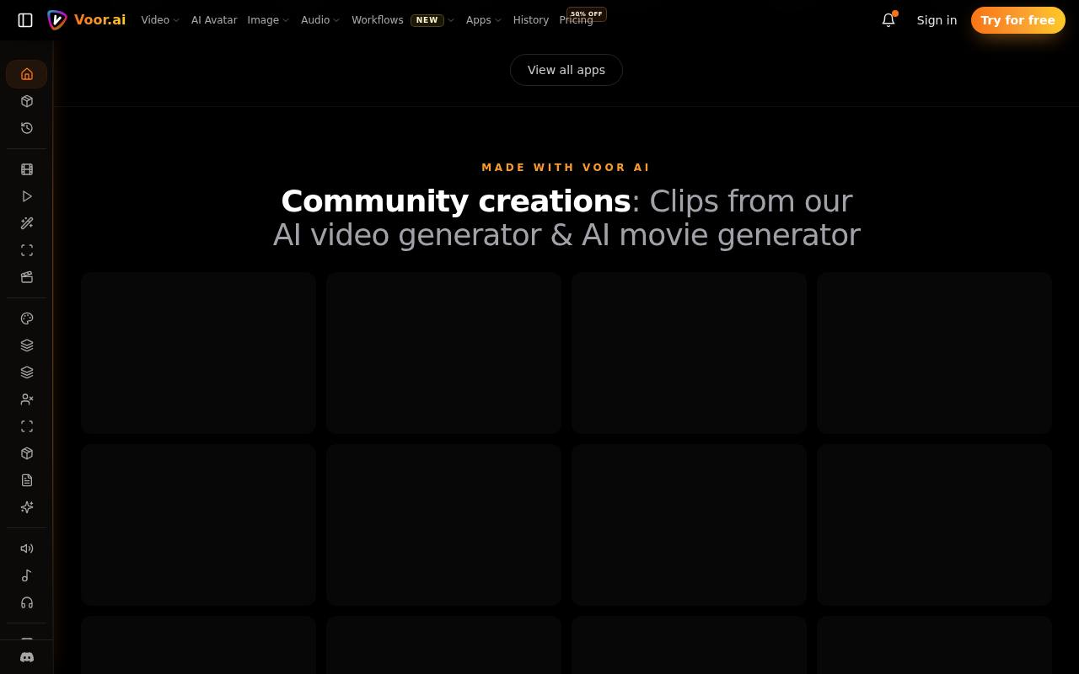The height and width of the screenshot is (674, 1079).
Task: Expand the Image dropdown menu
Action: [268, 20]
